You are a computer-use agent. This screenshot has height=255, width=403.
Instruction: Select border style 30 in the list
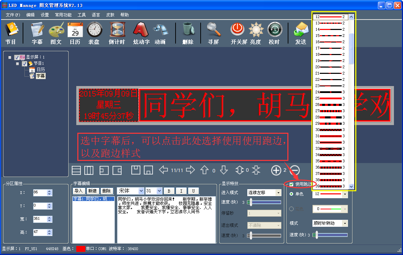coord(331,130)
